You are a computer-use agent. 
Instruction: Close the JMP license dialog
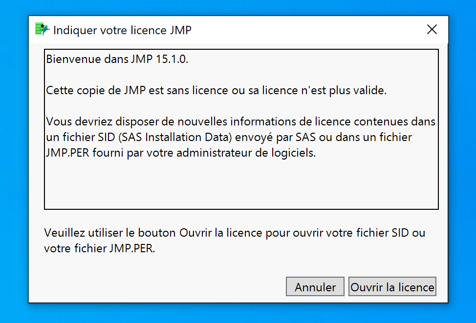click(x=432, y=30)
